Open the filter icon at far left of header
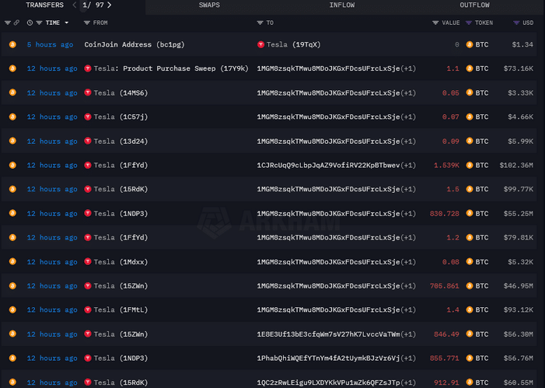 (7, 23)
